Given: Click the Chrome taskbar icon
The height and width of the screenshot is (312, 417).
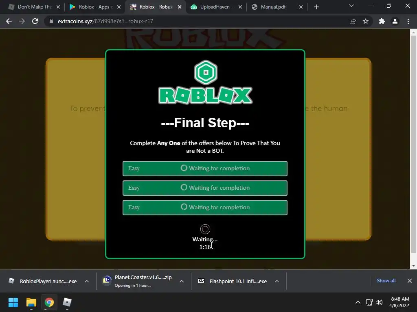Looking at the screenshot, I should click(x=49, y=302).
